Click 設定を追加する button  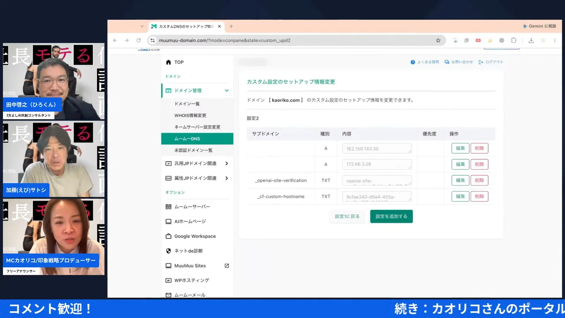pyautogui.click(x=392, y=216)
